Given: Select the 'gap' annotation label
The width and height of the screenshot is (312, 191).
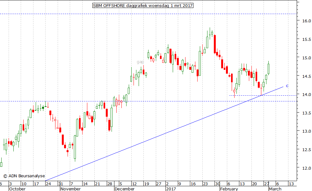Looking at the screenshot, I should pos(140,62).
